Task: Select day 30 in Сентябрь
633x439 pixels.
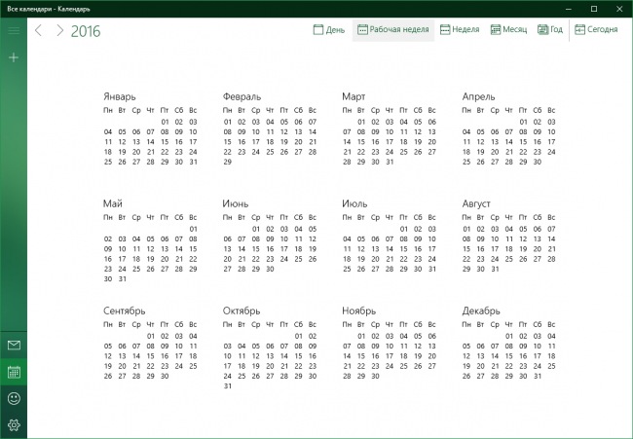Action: (x=165, y=376)
